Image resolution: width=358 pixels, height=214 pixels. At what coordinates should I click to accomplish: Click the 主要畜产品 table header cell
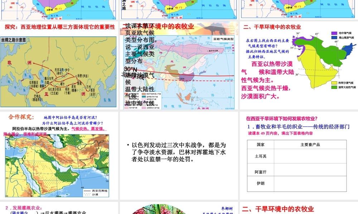coord(310,145)
